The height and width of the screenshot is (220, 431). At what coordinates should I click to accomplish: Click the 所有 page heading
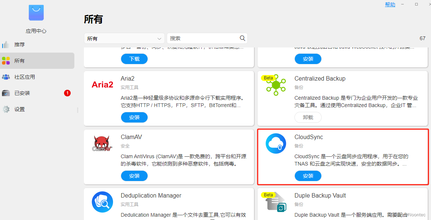[93, 19]
